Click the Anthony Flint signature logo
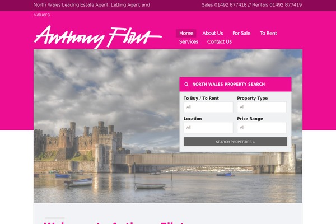 click(97, 37)
